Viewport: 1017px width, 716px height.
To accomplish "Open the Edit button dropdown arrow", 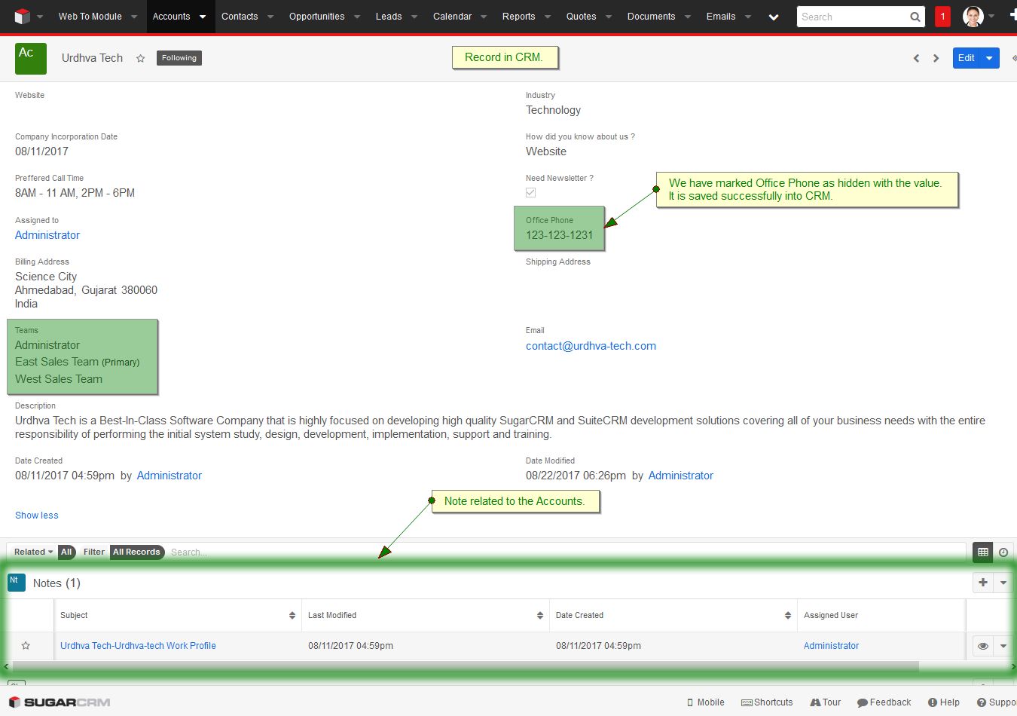I will (x=990, y=58).
